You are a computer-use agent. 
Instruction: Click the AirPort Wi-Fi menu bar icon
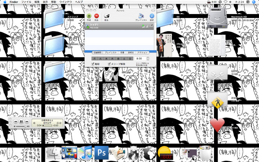coord(226,2)
